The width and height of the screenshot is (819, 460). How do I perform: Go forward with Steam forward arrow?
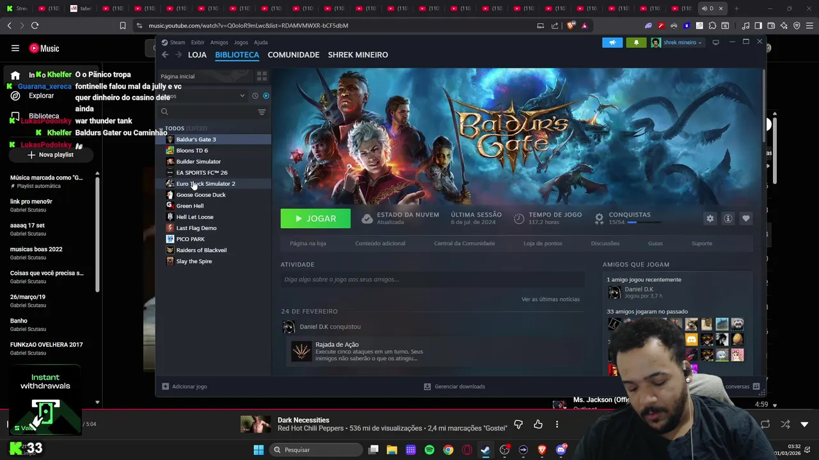(x=179, y=55)
